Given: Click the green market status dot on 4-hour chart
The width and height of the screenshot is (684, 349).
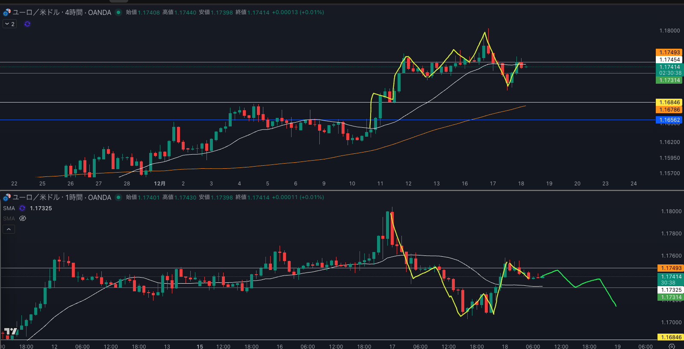Looking at the screenshot, I should coord(118,12).
